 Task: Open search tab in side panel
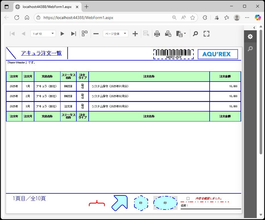[x=250, y=49]
